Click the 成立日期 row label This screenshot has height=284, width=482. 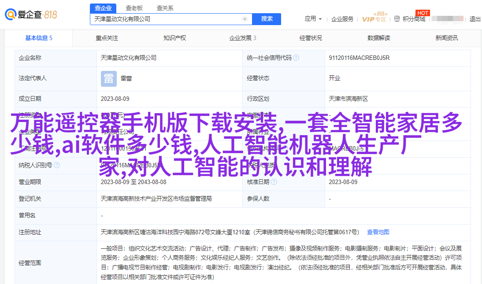pyautogui.click(x=30, y=99)
